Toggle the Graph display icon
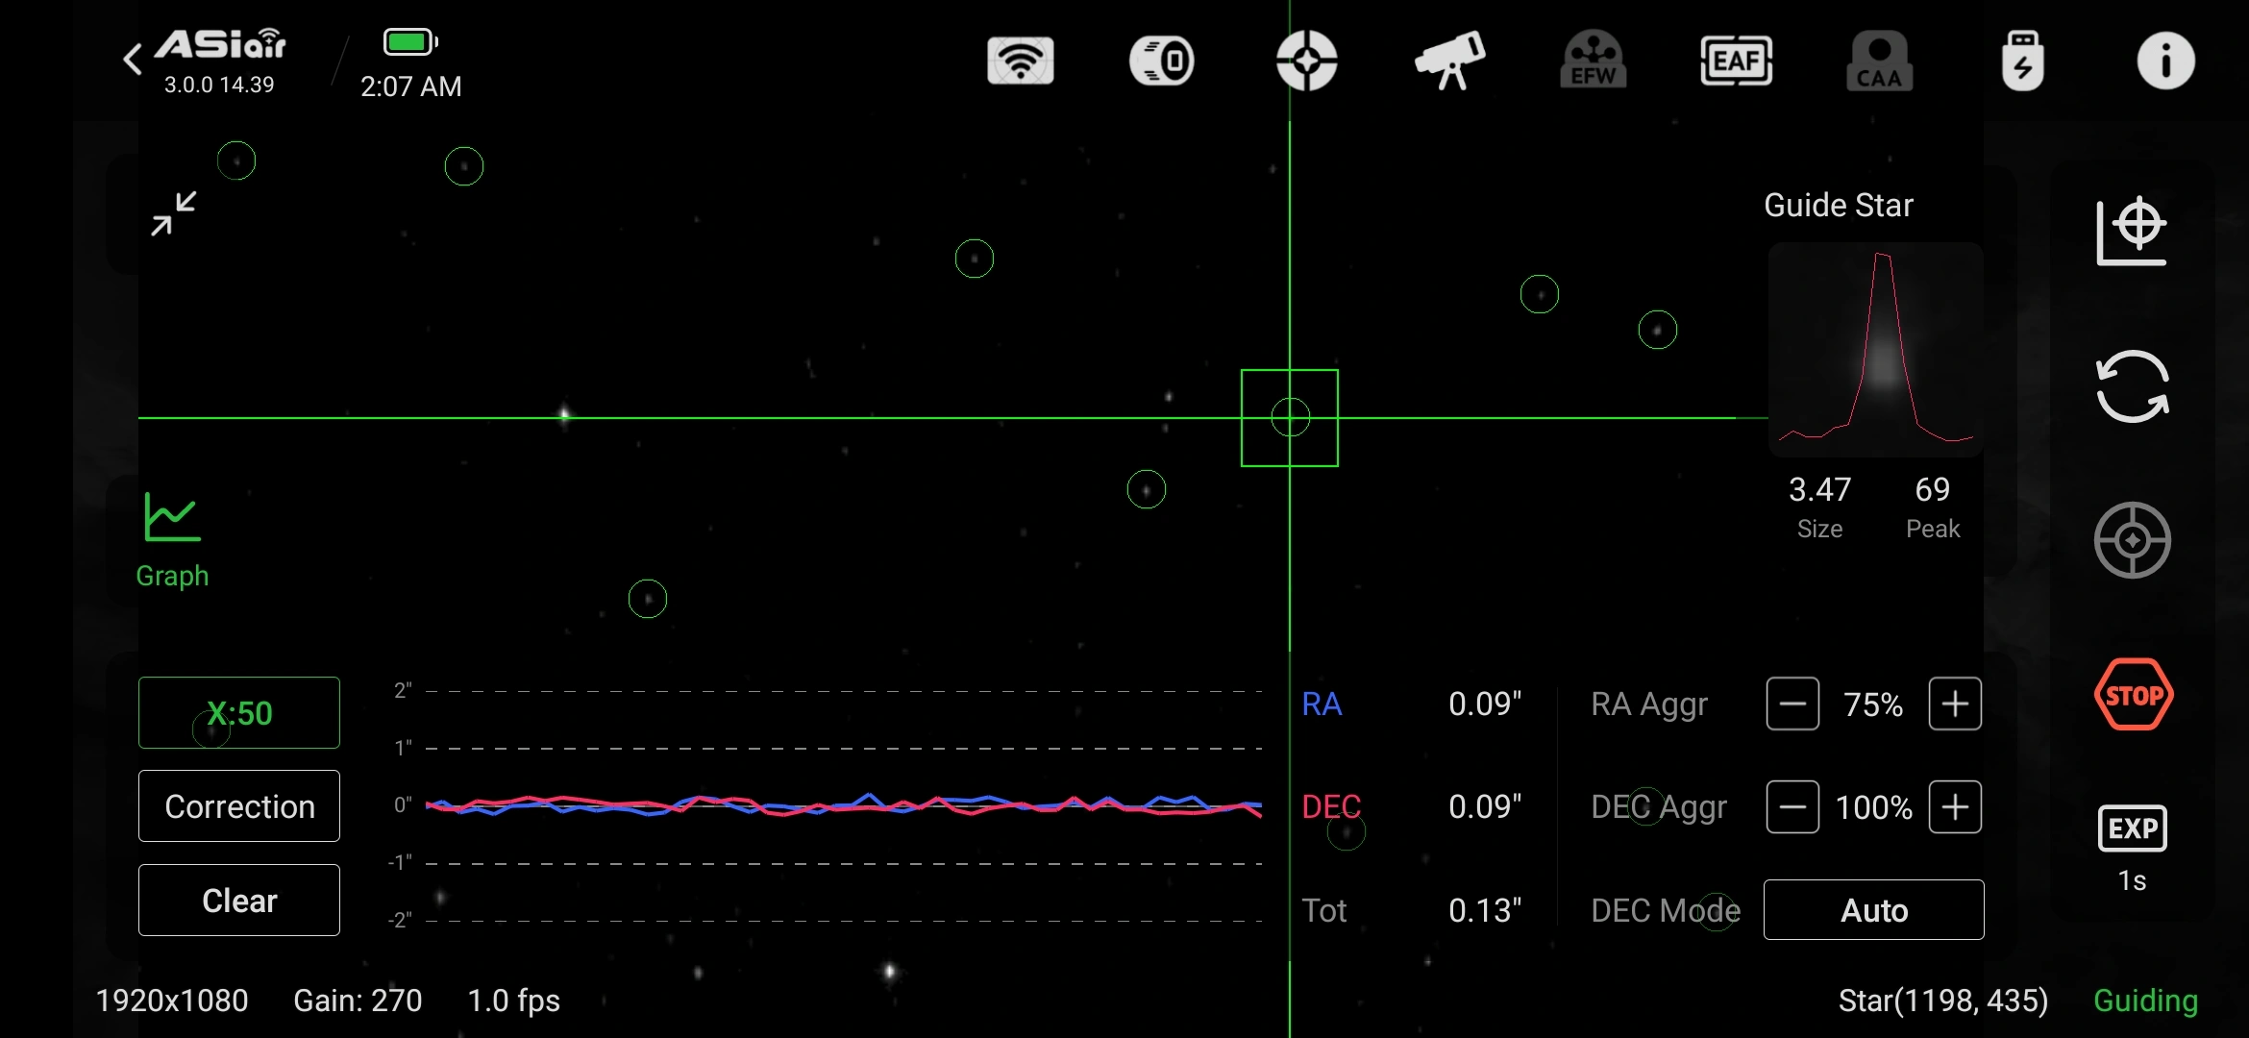This screenshot has width=2249, height=1038. pyautogui.click(x=172, y=541)
